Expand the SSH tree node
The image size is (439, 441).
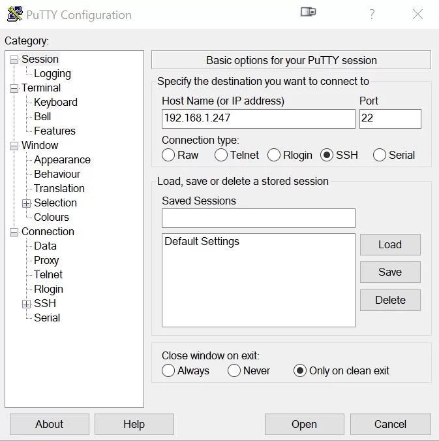pyautogui.click(x=27, y=304)
